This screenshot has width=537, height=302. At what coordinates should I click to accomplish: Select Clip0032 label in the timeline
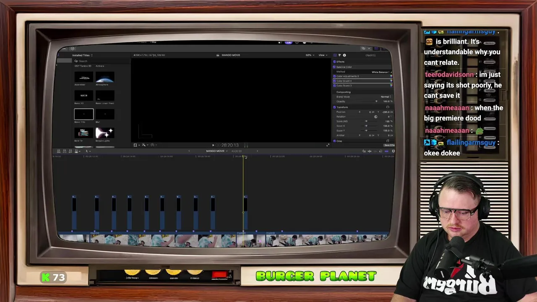click(x=271, y=233)
